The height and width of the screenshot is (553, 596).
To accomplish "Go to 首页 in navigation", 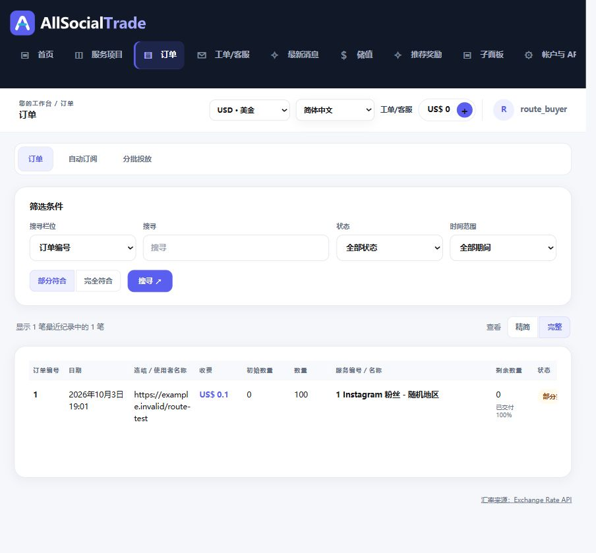I will coord(38,55).
